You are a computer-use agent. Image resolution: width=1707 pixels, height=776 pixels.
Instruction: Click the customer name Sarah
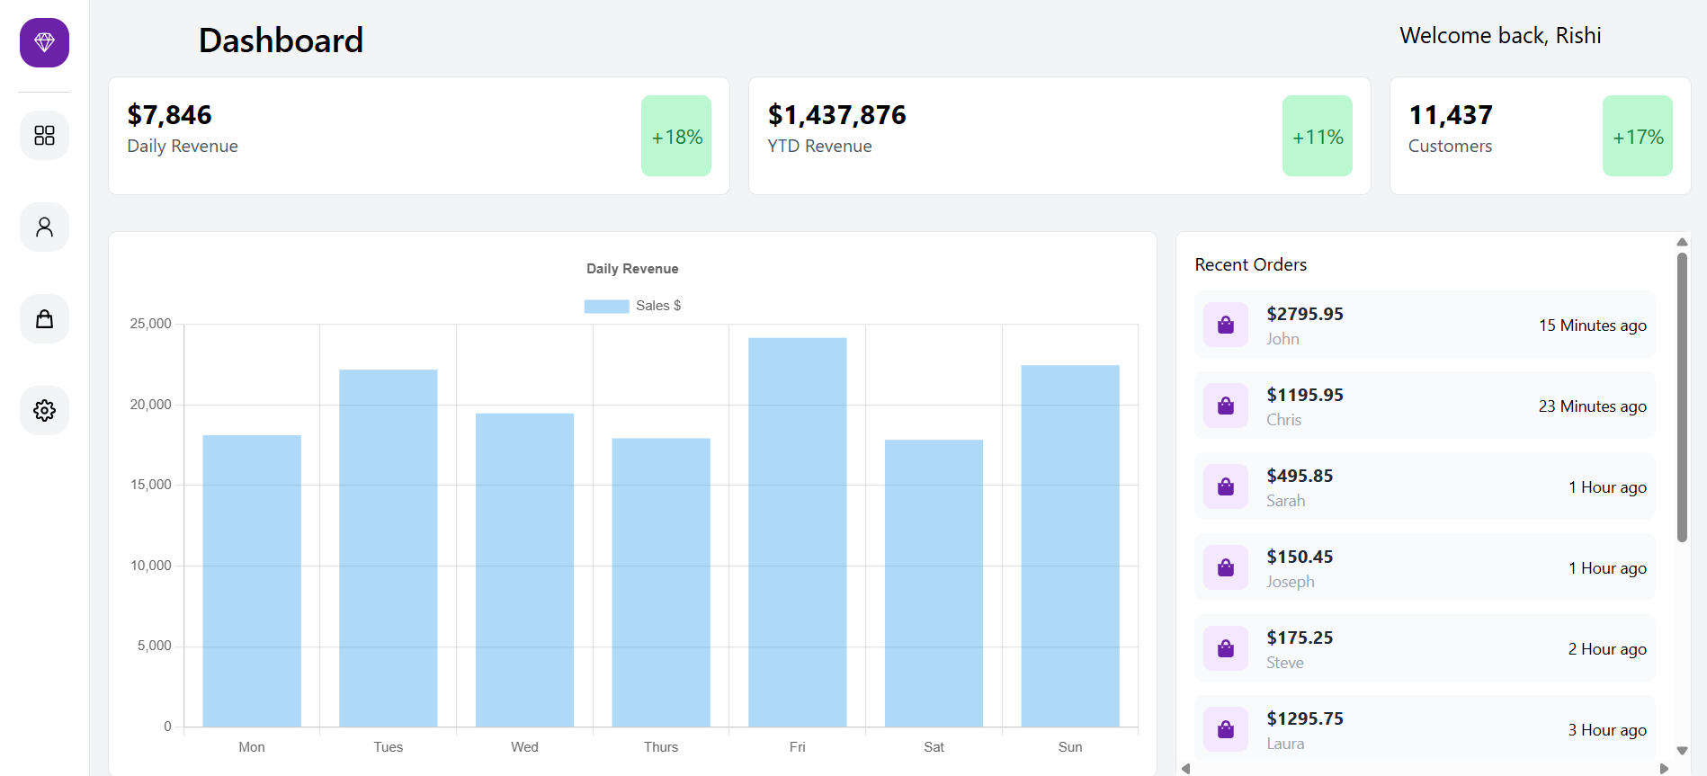[1286, 501]
